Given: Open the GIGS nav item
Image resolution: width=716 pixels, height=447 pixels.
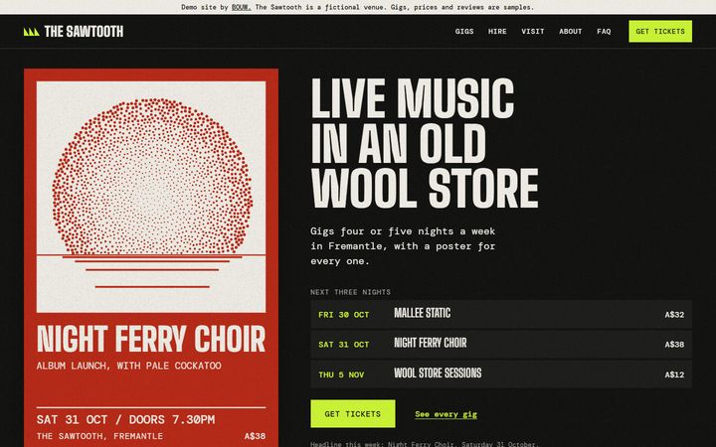Looking at the screenshot, I should (464, 32).
